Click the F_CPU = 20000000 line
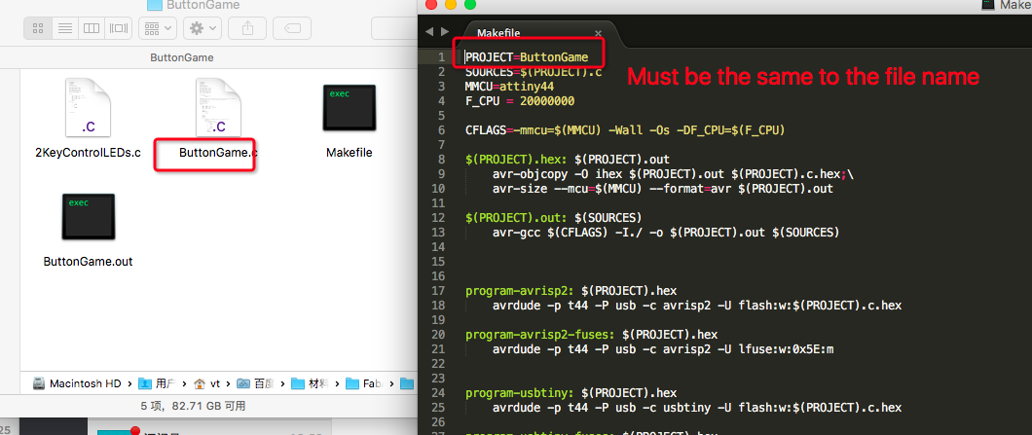Screen dimensions: 1032x435 (x=520, y=101)
